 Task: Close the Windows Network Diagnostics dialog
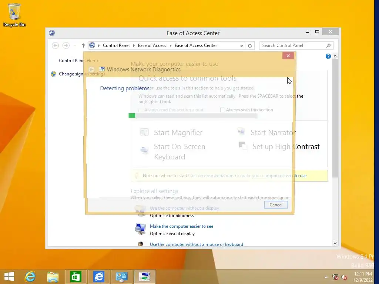pyautogui.click(x=288, y=56)
